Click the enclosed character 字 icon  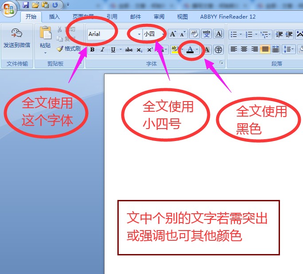[x=218, y=50]
